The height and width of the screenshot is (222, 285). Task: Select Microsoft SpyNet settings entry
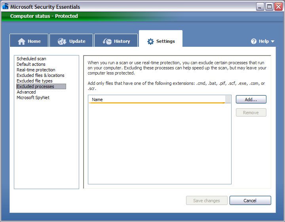pyautogui.click(x=33, y=98)
